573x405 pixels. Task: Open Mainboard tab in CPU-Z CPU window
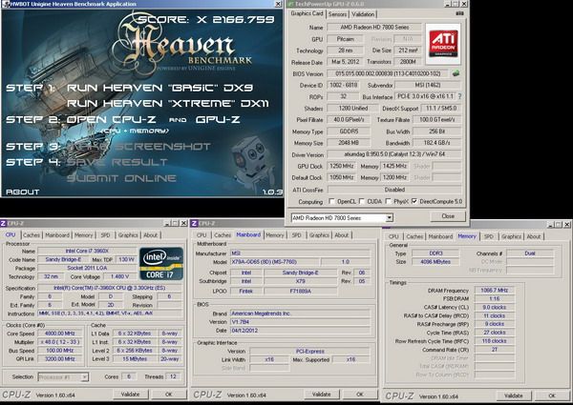tap(57, 235)
